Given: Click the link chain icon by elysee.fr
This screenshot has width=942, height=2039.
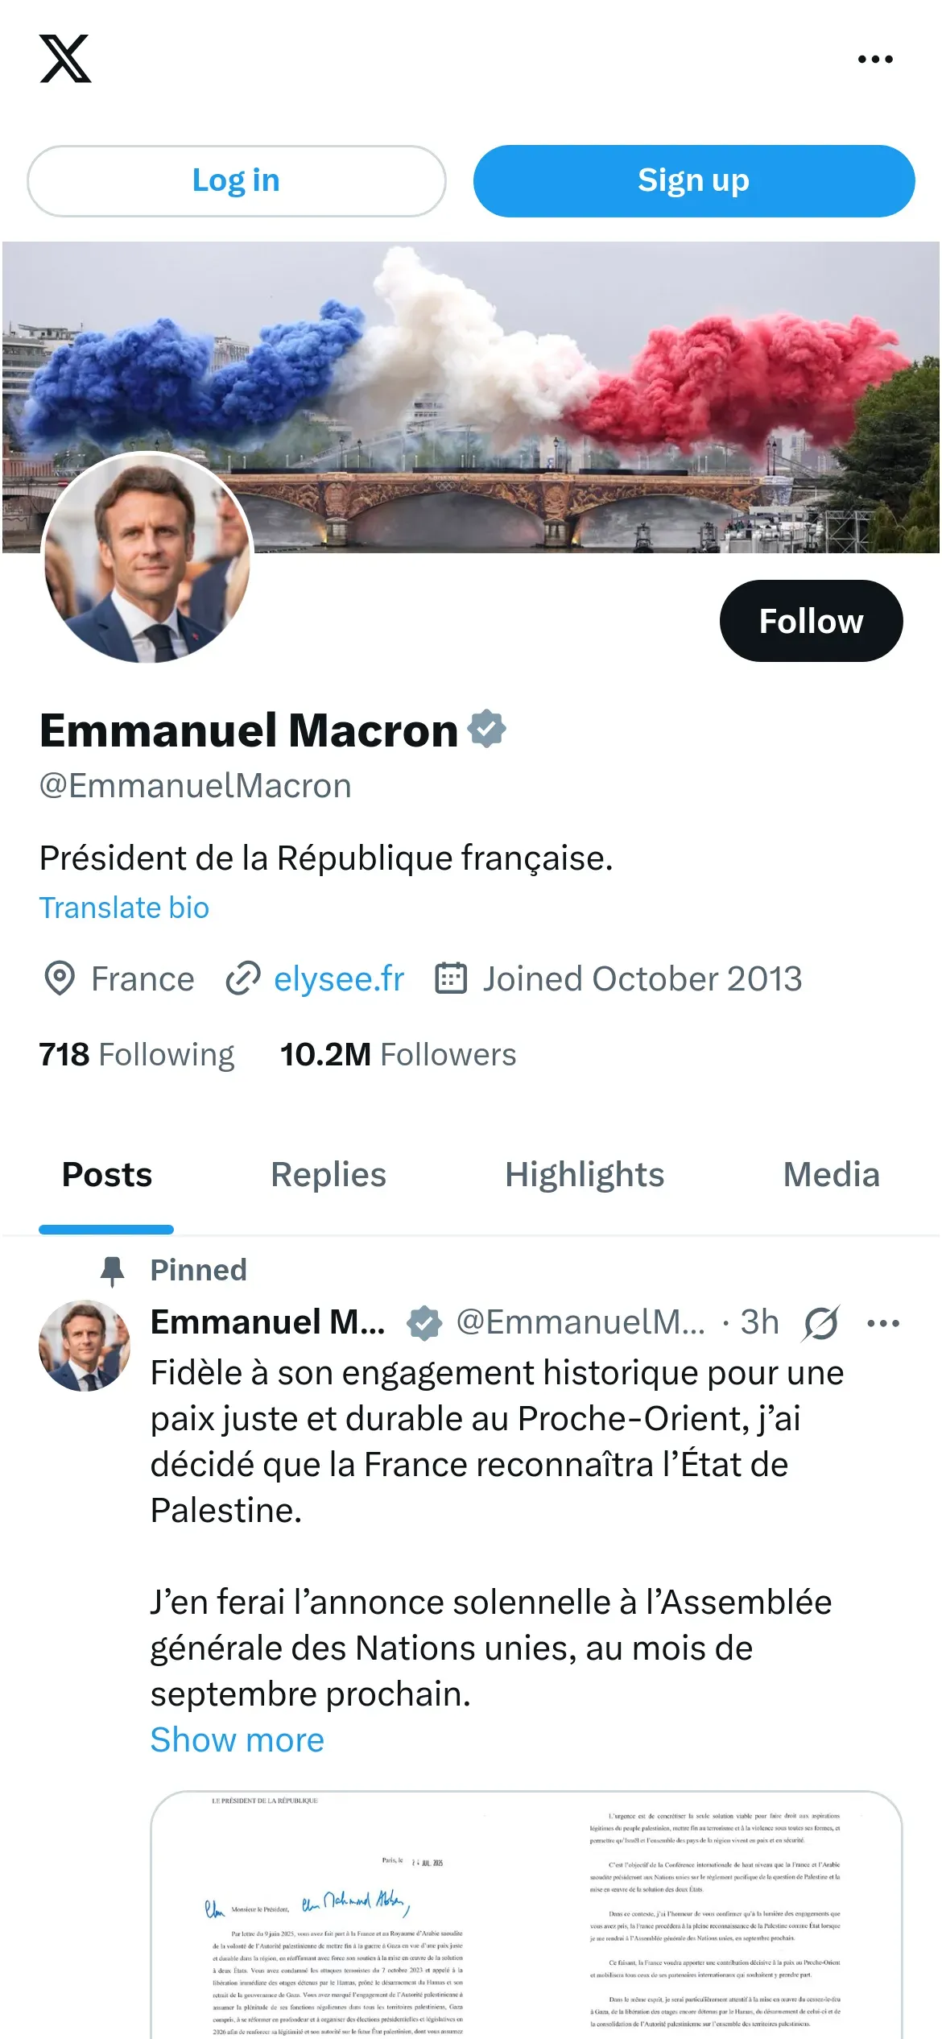Looking at the screenshot, I should [x=242, y=978].
